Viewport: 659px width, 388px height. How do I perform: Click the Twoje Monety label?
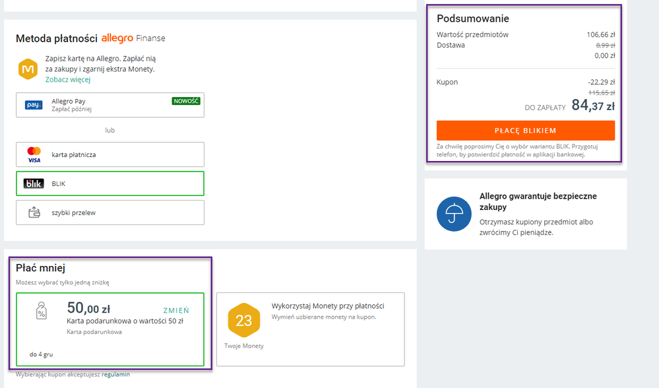coord(244,346)
